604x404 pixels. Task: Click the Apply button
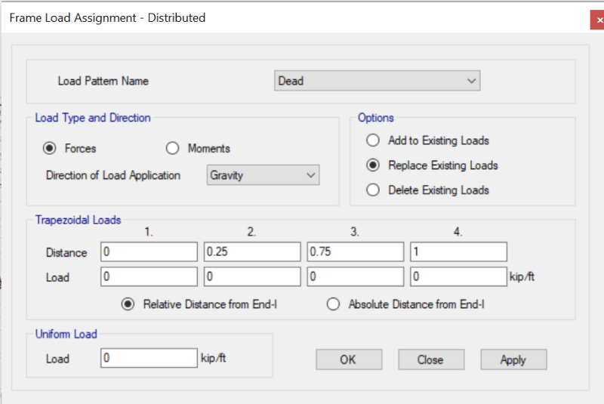(x=514, y=359)
